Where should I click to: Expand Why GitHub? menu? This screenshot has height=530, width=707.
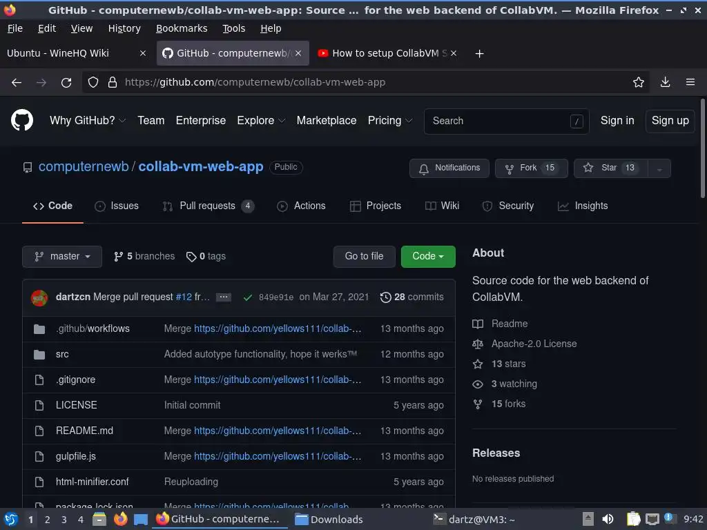point(88,120)
